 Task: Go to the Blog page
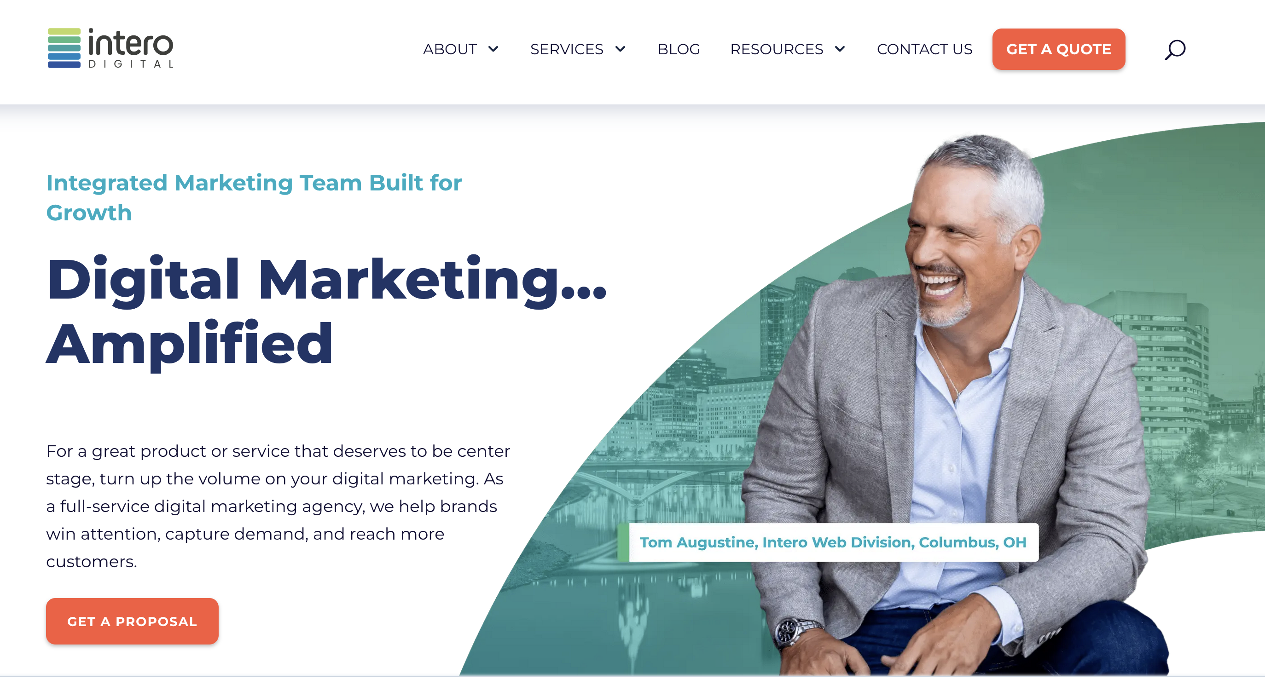coord(679,49)
